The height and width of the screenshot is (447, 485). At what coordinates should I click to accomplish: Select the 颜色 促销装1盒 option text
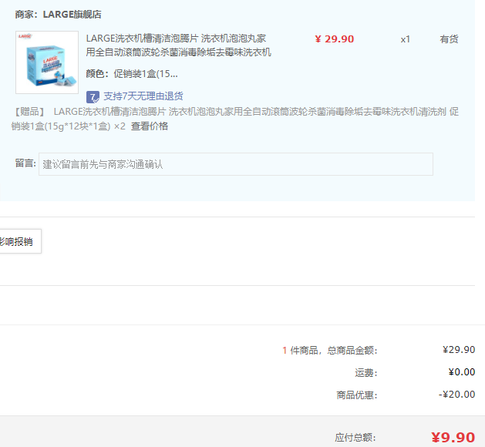point(132,74)
